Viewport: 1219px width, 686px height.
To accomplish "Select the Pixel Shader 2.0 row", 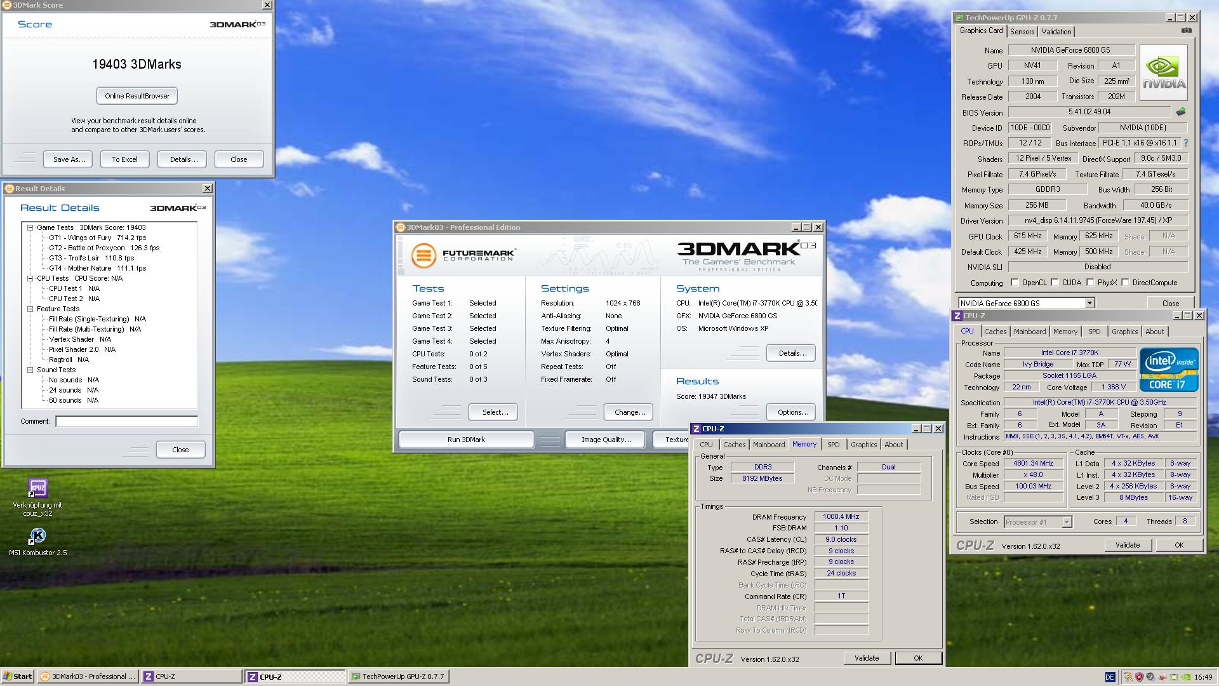I will pos(82,349).
